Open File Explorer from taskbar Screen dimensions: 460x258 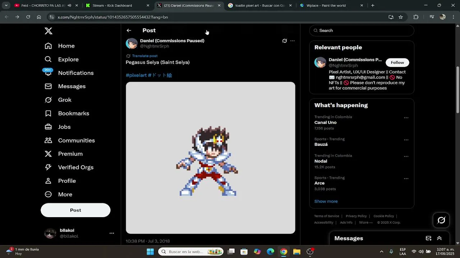point(296,252)
